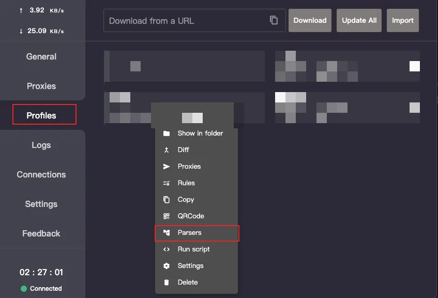Go to the Connections sidebar tab

(41, 174)
